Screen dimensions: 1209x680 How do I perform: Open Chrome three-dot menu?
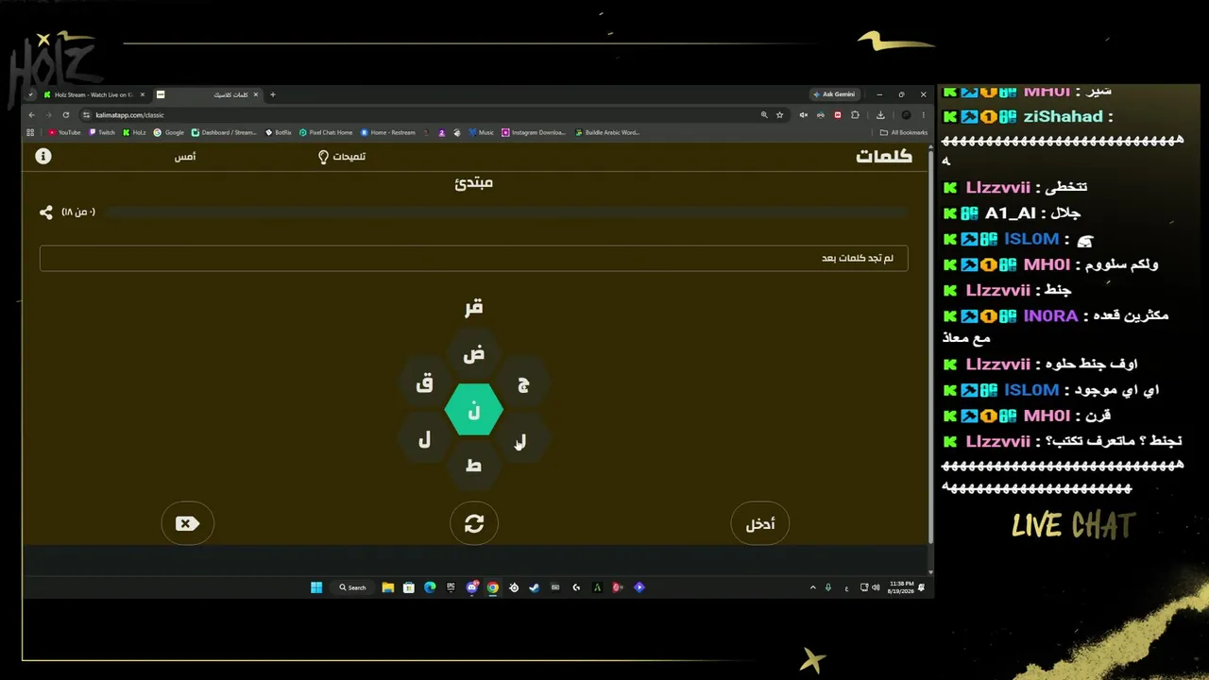click(x=924, y=115)
